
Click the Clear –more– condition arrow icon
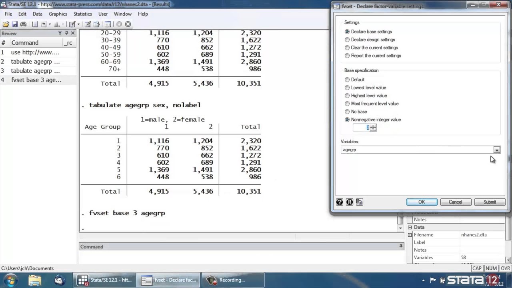[x=119, y=24]
